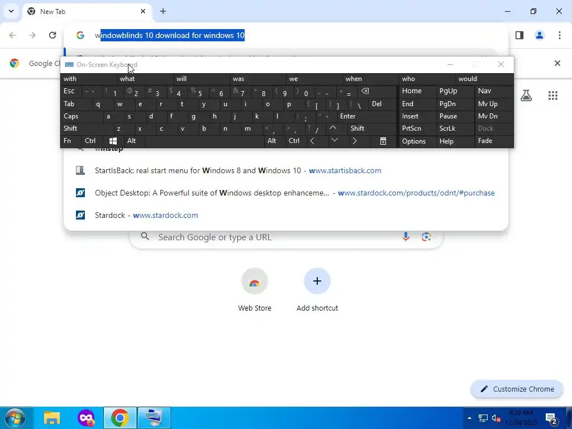Toggle the Caps lock key
Image resolution: width=572 pixels, height=429 pixels.
82,116
